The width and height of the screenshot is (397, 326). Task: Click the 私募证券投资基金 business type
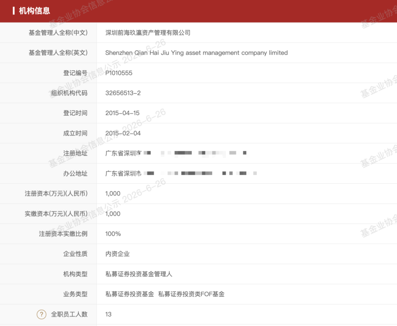[x=130, y=294]
